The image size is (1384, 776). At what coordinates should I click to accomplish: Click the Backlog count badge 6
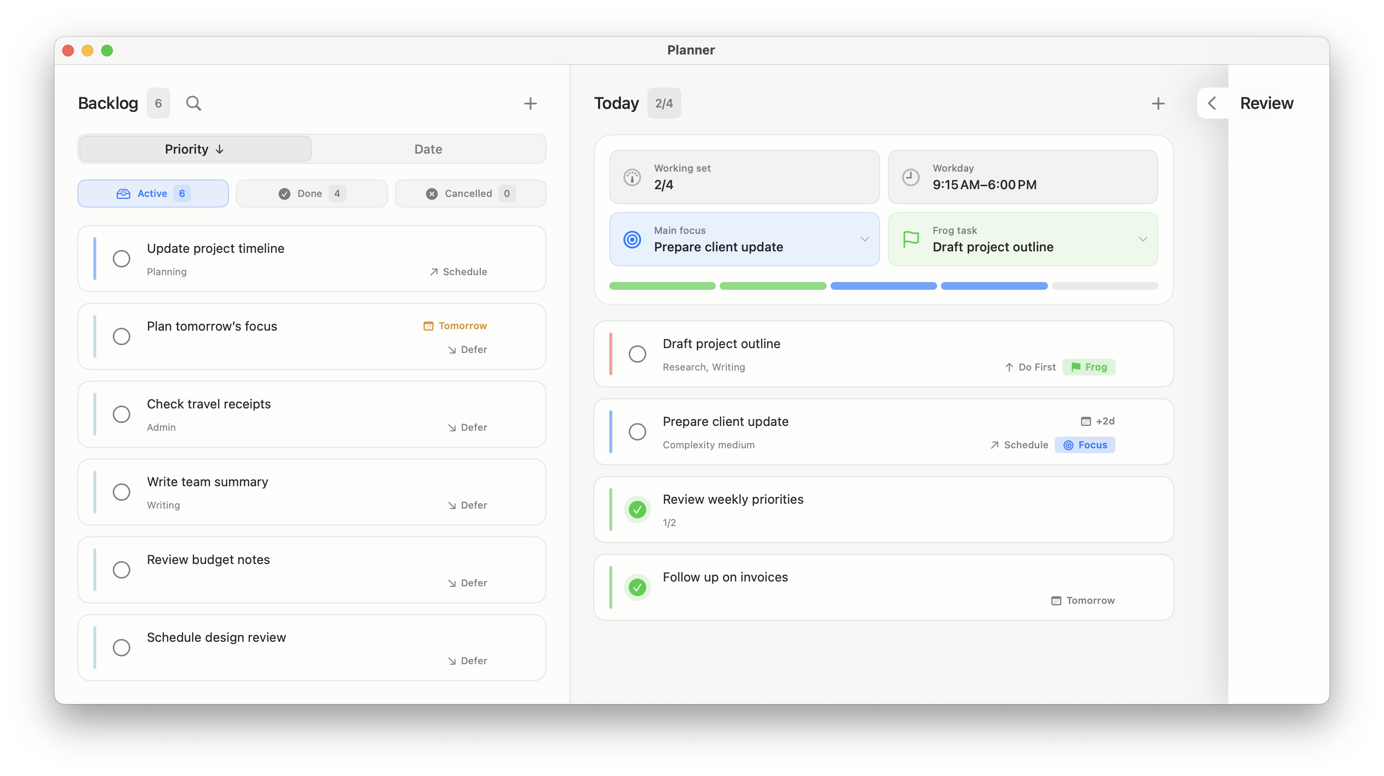point(158,103)
